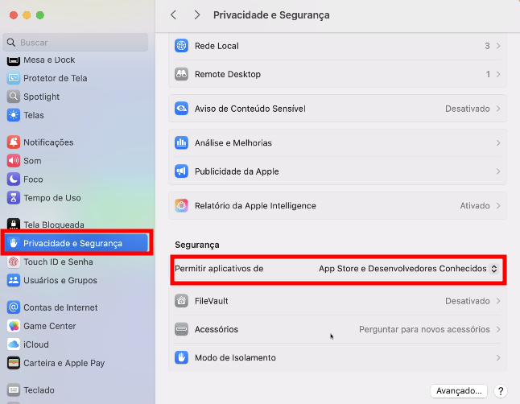The width and height of the screenshot is (520, 404).
Task: Select Notificações in the sidebar
Action: [x=48, y=142]
